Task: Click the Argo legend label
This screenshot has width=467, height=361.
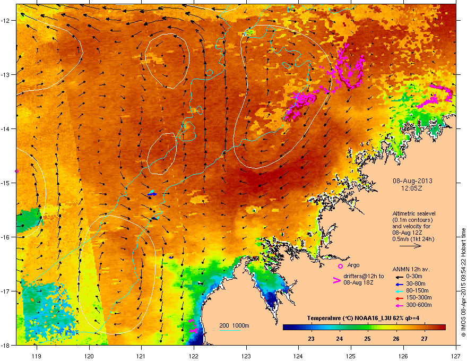Action: pos(353,265)
